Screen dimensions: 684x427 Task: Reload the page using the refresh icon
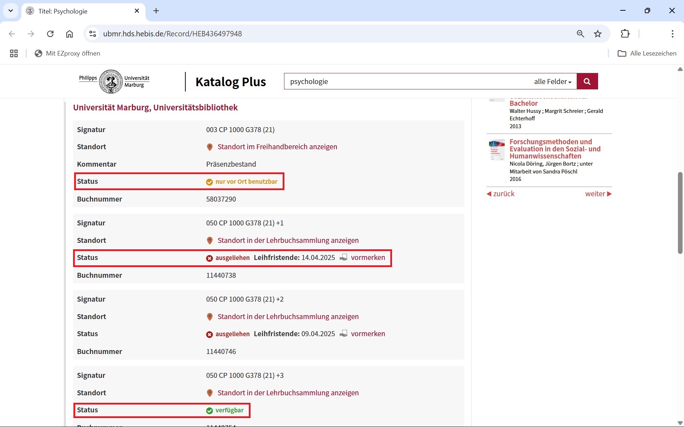(x=50, y=34)
